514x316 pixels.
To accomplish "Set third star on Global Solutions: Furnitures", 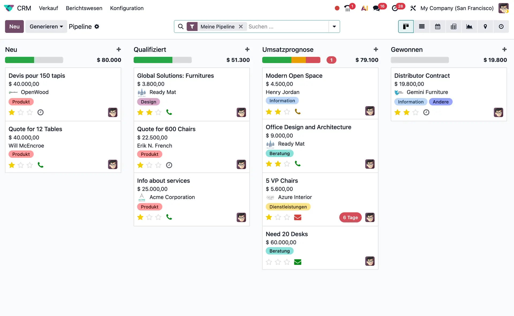I will click(158, 112).
